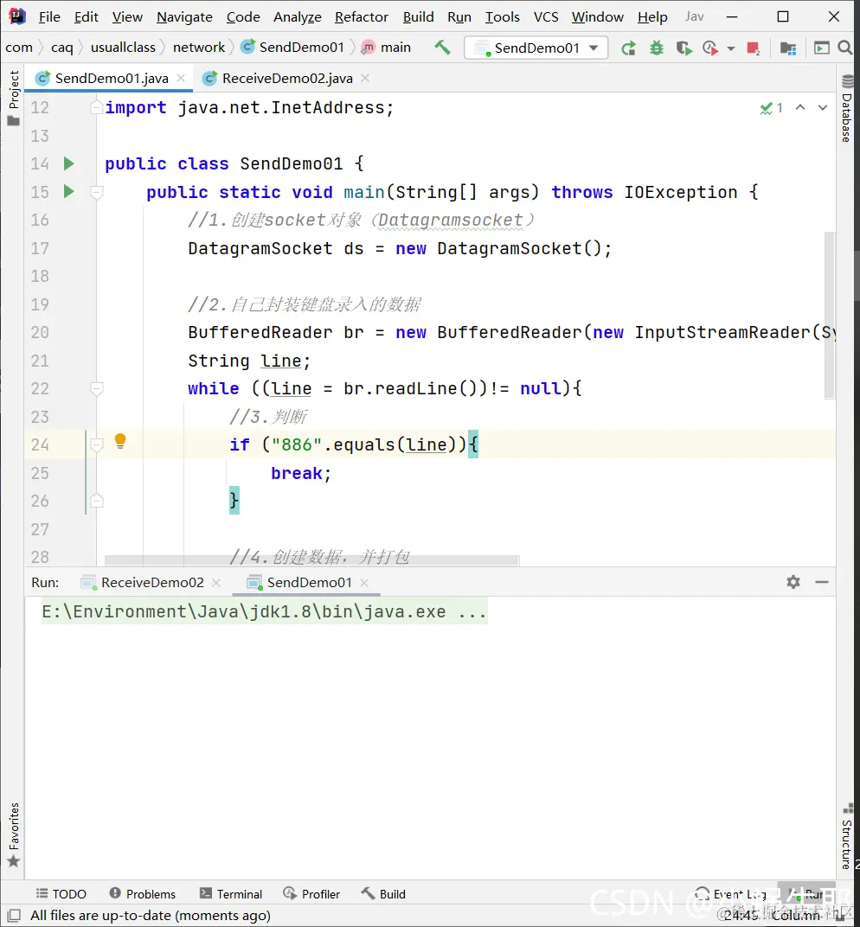The width and height of the screenshot is (860, 927).
Task: Open the Database tool window side tab
Action: tap(847, 109)
